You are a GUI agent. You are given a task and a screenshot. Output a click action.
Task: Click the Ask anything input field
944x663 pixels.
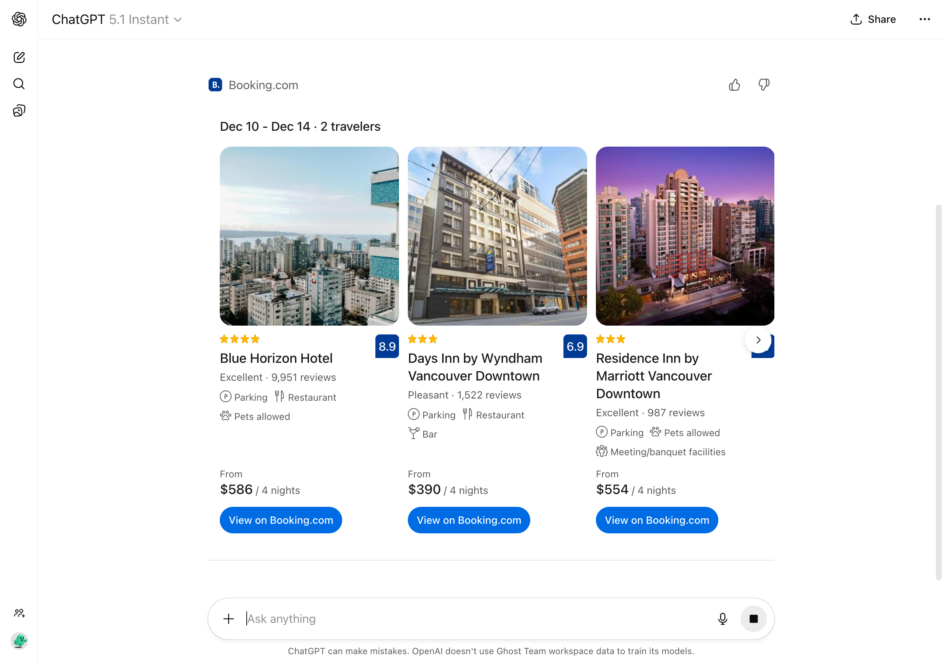click(x=477, y=619)
